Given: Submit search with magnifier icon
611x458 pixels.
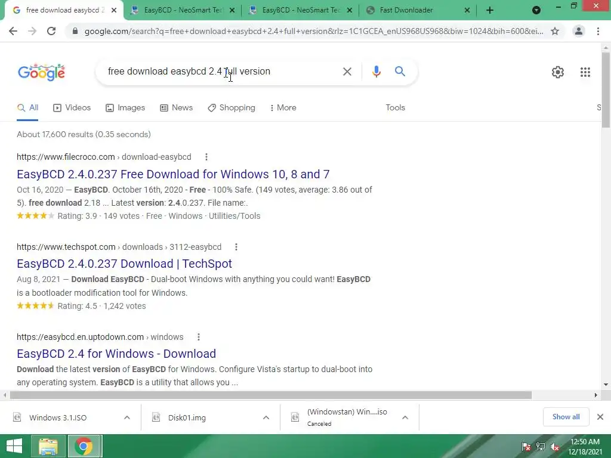Looking at the screenshot, I should (x=400, y=72).
